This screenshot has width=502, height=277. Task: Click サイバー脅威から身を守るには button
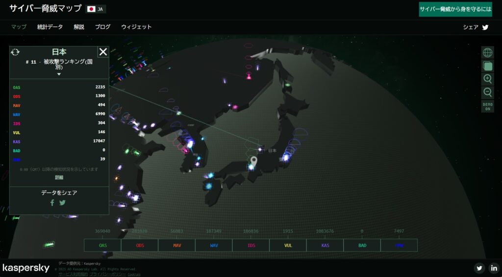coord(455,9)
